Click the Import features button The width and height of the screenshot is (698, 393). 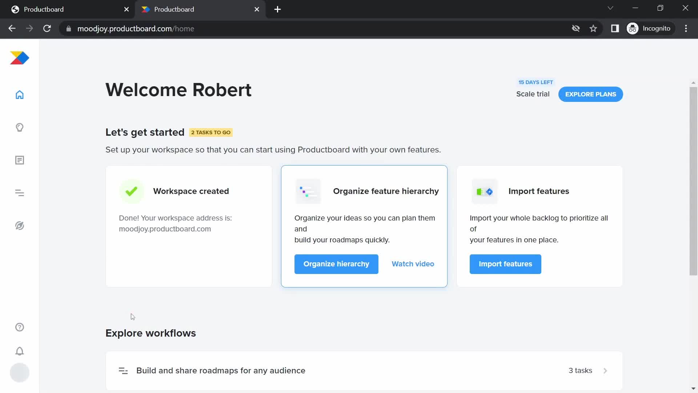tap(505, 264)
